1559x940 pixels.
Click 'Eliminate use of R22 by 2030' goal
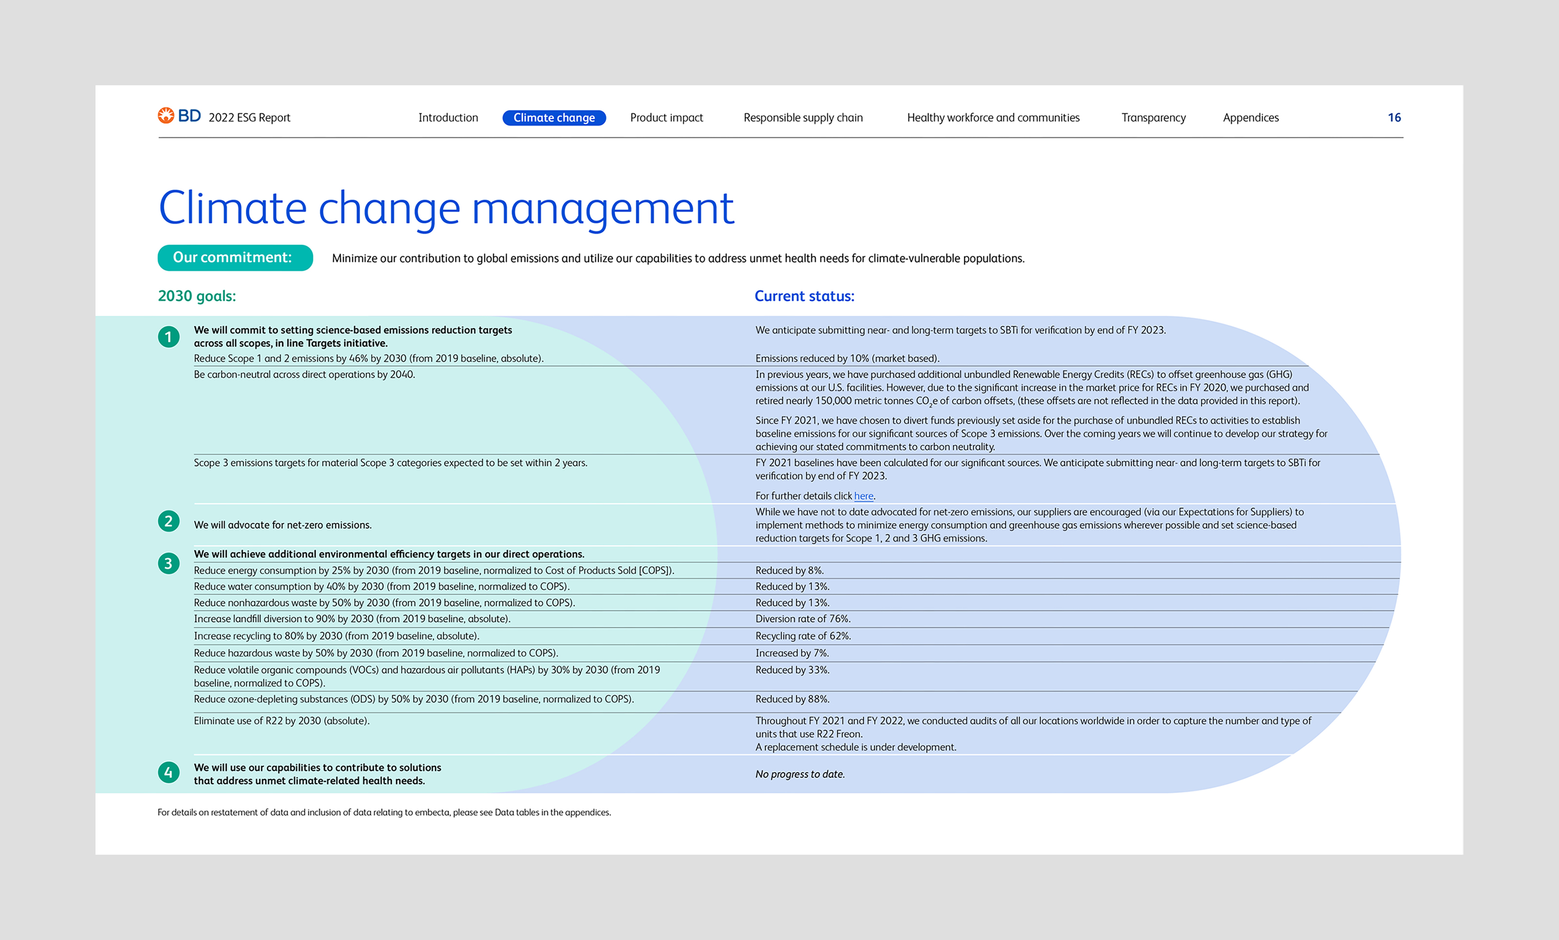(x=282, y=720)
